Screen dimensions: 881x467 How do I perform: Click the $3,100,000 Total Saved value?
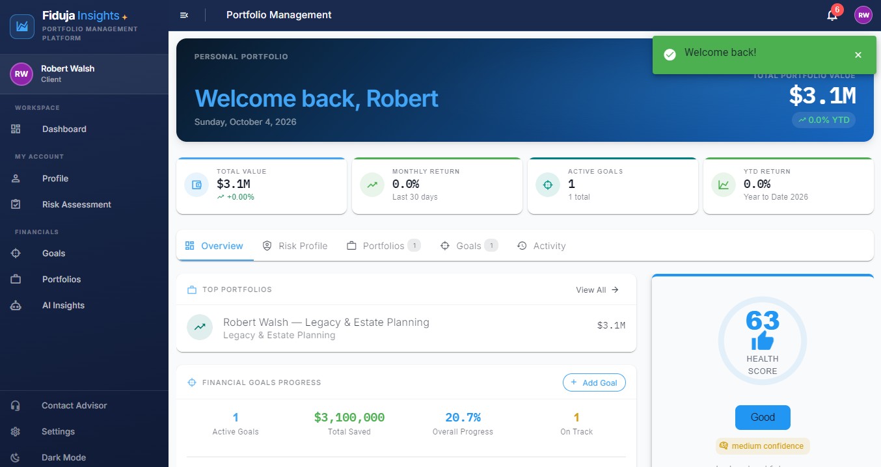(349, 418)
